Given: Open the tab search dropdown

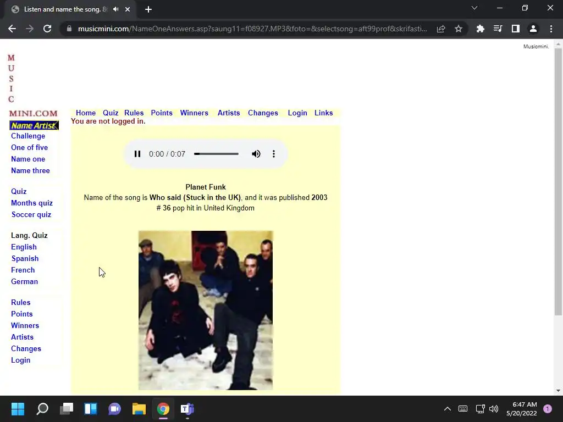Looking at the screenshot, I should [474, 8].
